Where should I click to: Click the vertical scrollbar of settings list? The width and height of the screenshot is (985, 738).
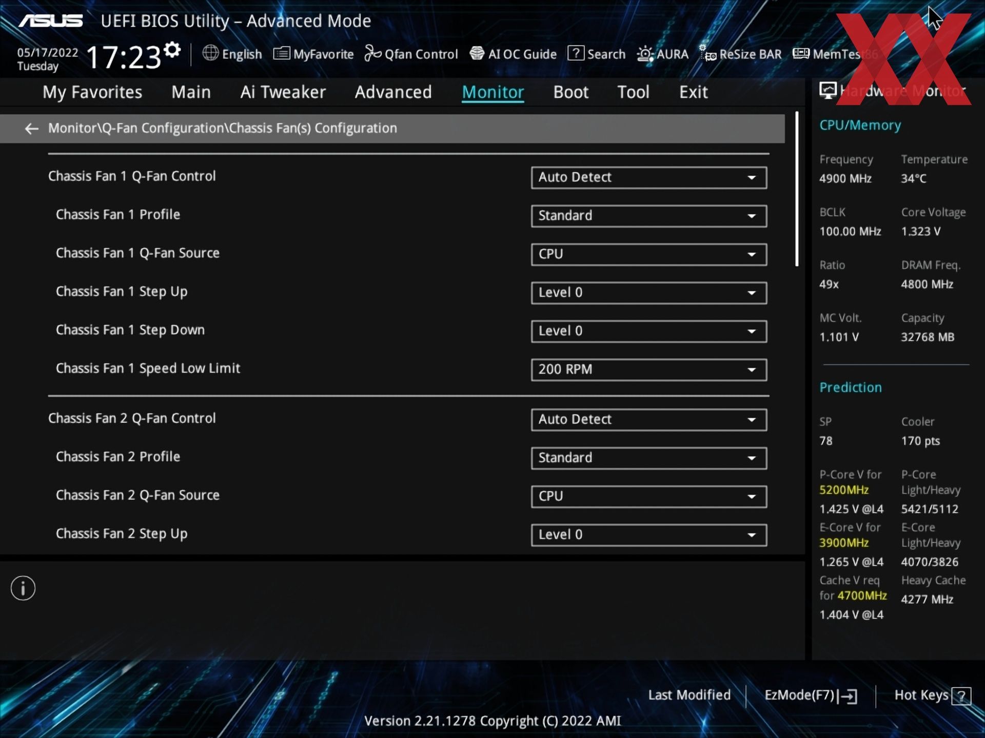click(x=797, y=189)
